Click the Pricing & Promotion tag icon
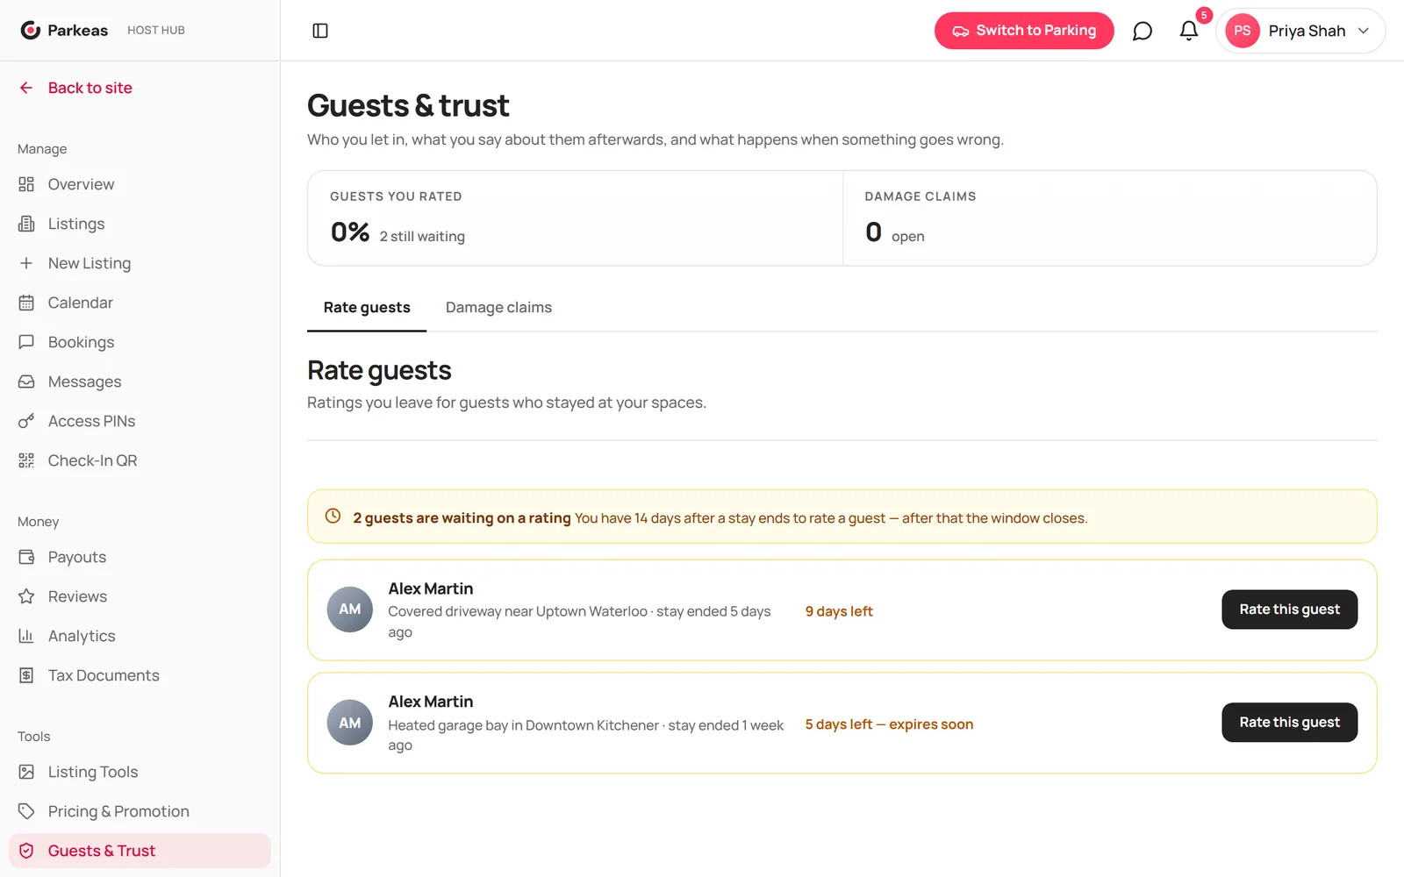1404x877 pixels. tap(26, 811)
